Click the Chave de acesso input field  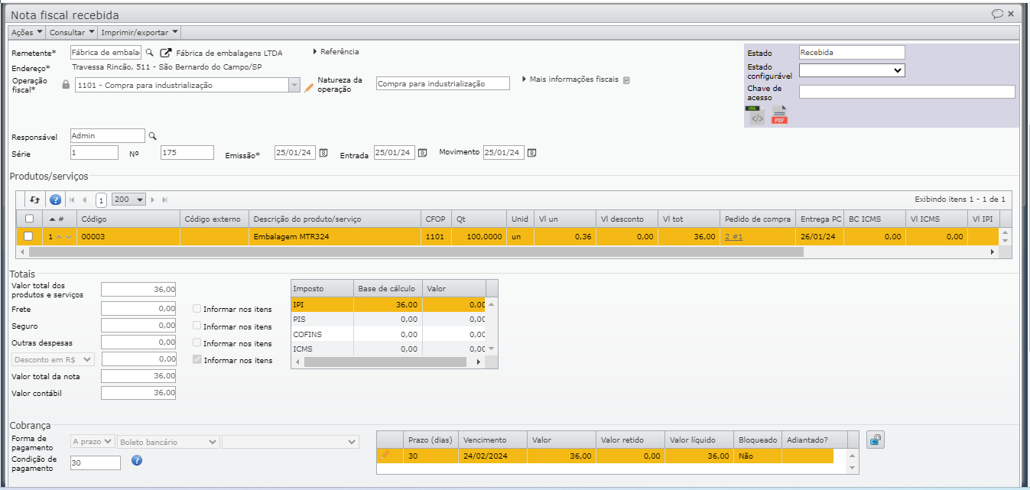click(906, 92)
